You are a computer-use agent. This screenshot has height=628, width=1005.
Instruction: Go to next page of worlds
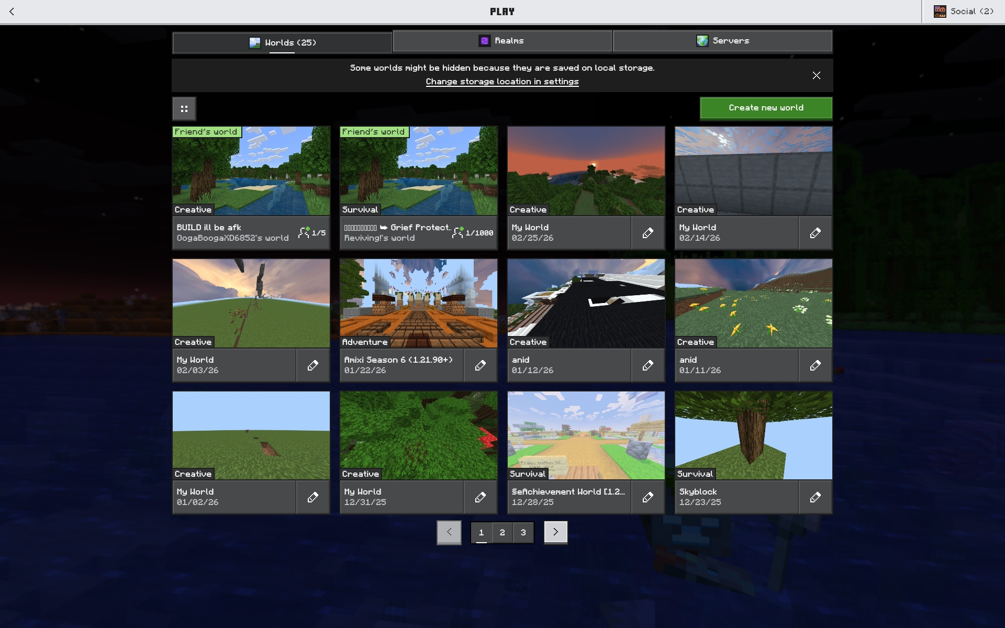coord(555,532)
